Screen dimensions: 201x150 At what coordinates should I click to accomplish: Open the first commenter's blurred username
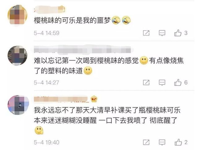pyautogui.click(x=49, y=9)
